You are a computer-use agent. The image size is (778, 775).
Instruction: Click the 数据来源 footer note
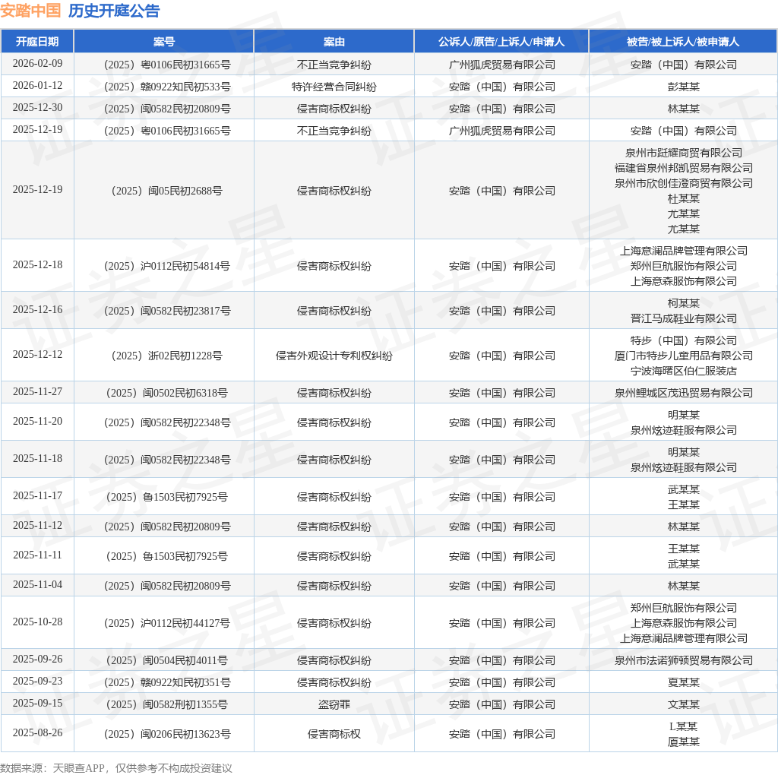point(116,768)
